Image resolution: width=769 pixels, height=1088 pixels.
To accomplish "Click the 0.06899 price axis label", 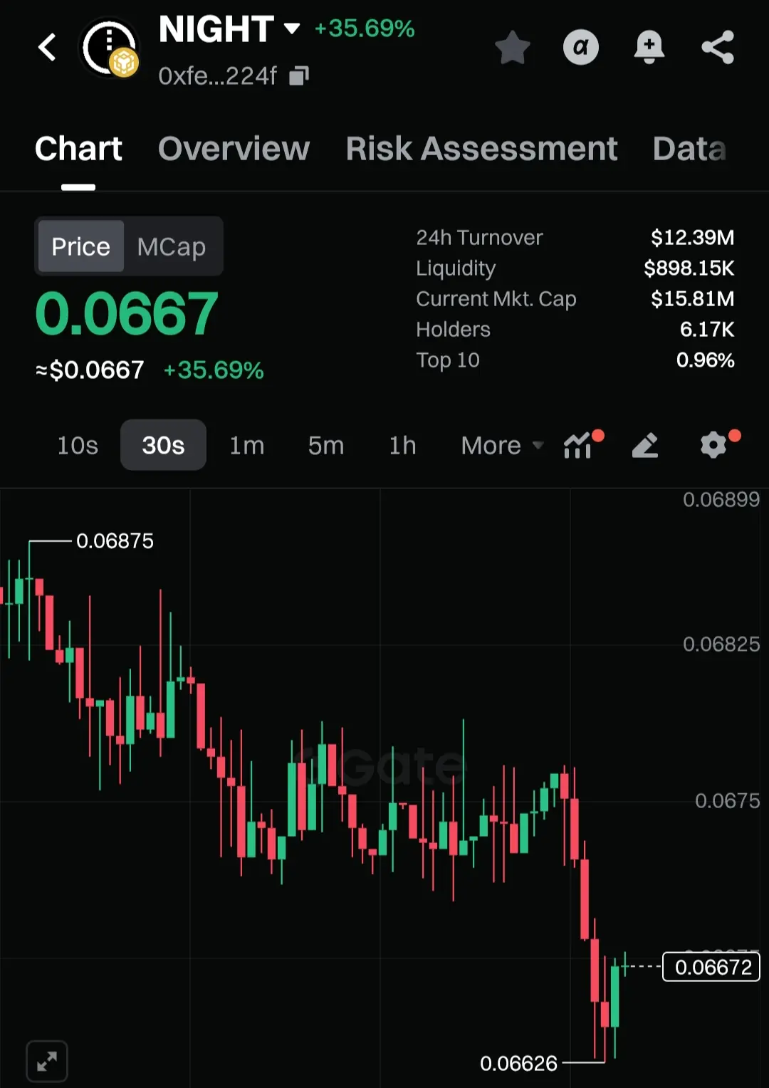I will coord(721,500).
